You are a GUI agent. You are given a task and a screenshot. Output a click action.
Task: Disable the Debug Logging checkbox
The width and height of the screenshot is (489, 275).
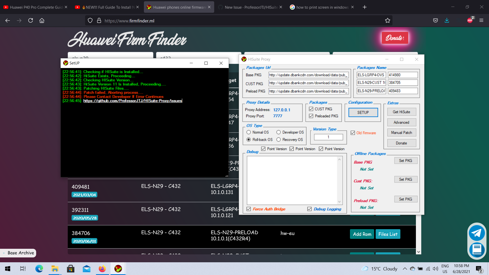309,209
